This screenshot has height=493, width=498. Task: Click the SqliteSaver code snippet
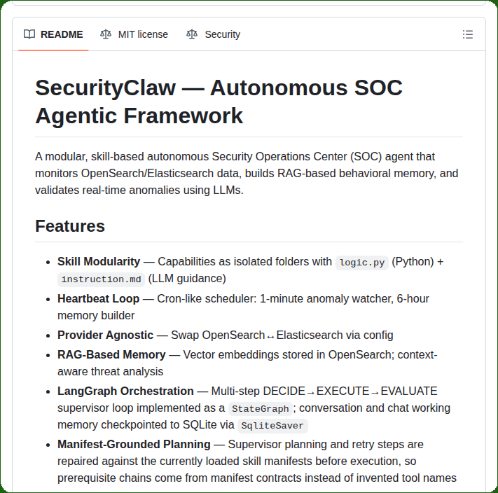pyautogui.click(x=272, y=426)
